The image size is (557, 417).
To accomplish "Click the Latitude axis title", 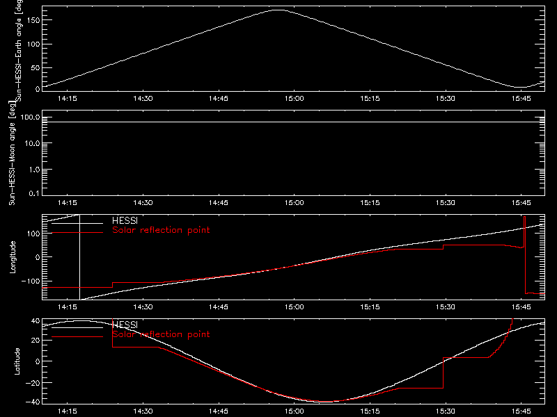I will pyautogui.click(x=17, y=361).
